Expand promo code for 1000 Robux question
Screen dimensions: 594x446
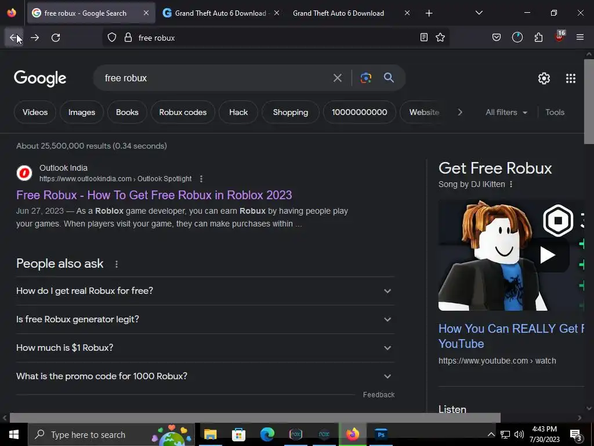[x=205, y=376]
